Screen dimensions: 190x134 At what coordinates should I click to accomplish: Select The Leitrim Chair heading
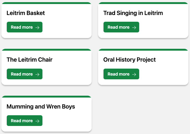30,60
